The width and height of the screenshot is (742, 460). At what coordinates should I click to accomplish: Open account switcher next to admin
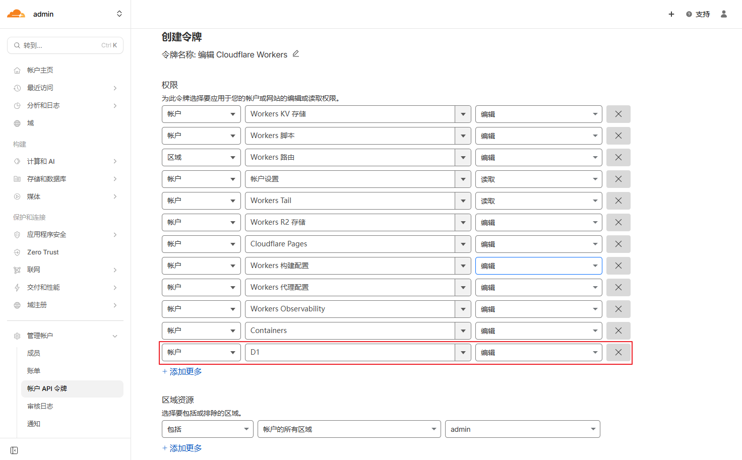pyautogui.click(x=119, y=14)
